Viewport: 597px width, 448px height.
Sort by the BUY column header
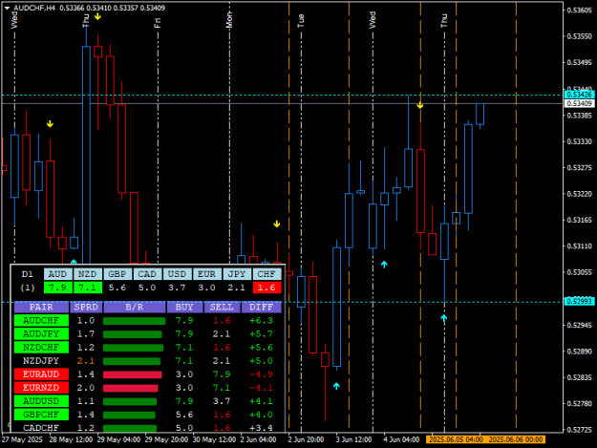(184, 307)
